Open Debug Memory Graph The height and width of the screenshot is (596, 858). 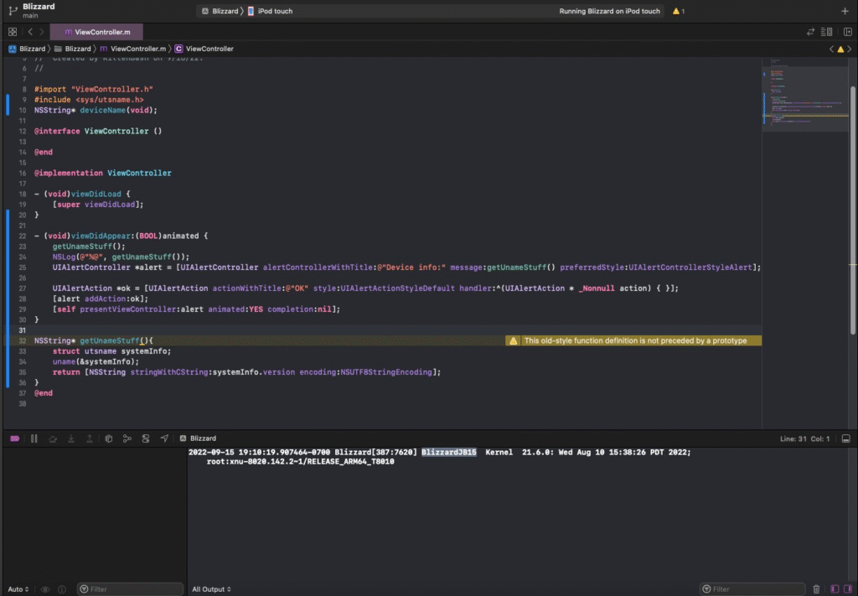[x=127, y=438]
